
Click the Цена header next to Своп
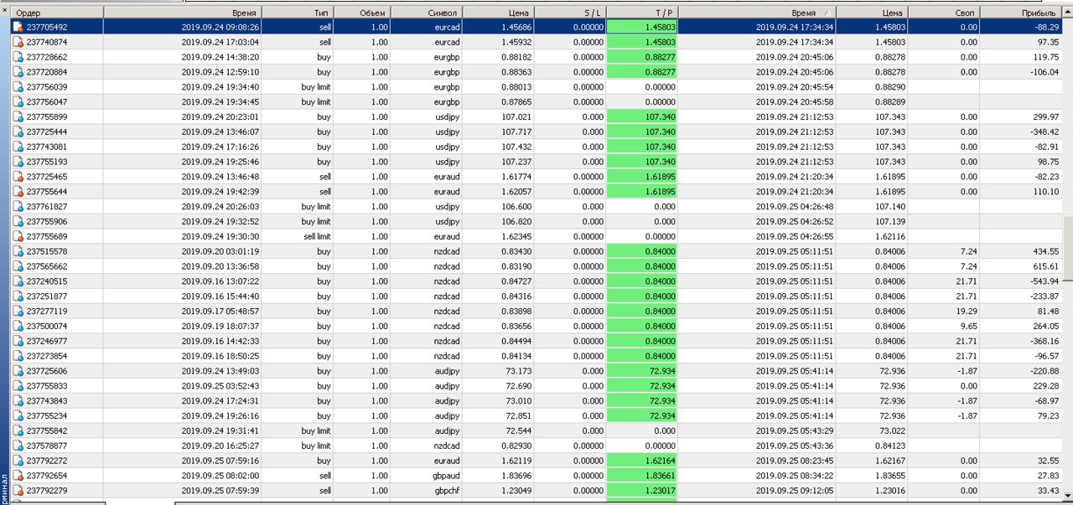(x=872, y=13)
